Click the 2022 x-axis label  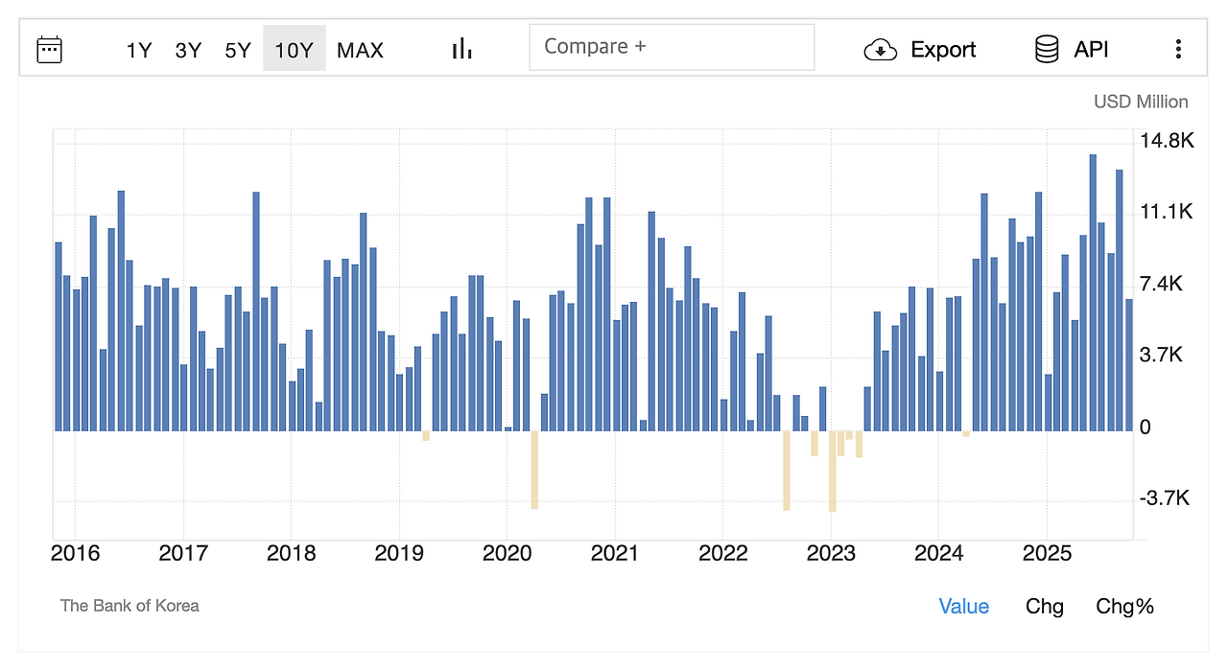(722, 553)
